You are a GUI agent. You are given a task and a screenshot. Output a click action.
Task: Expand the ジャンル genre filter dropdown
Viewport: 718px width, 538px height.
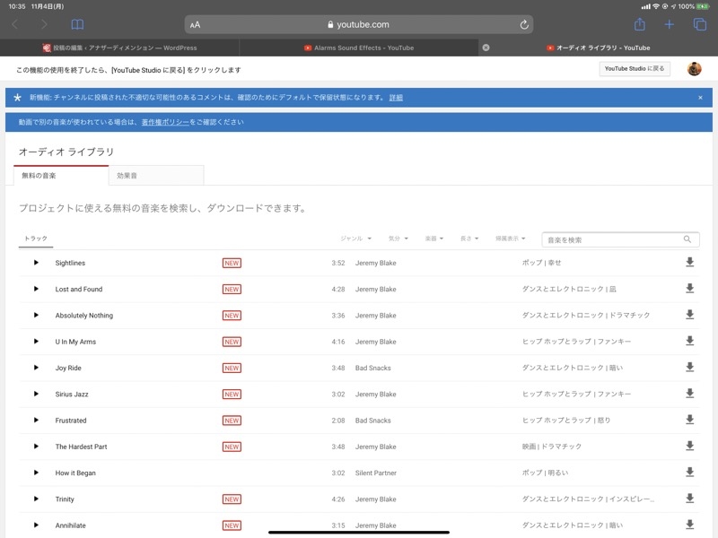point(355,239)
